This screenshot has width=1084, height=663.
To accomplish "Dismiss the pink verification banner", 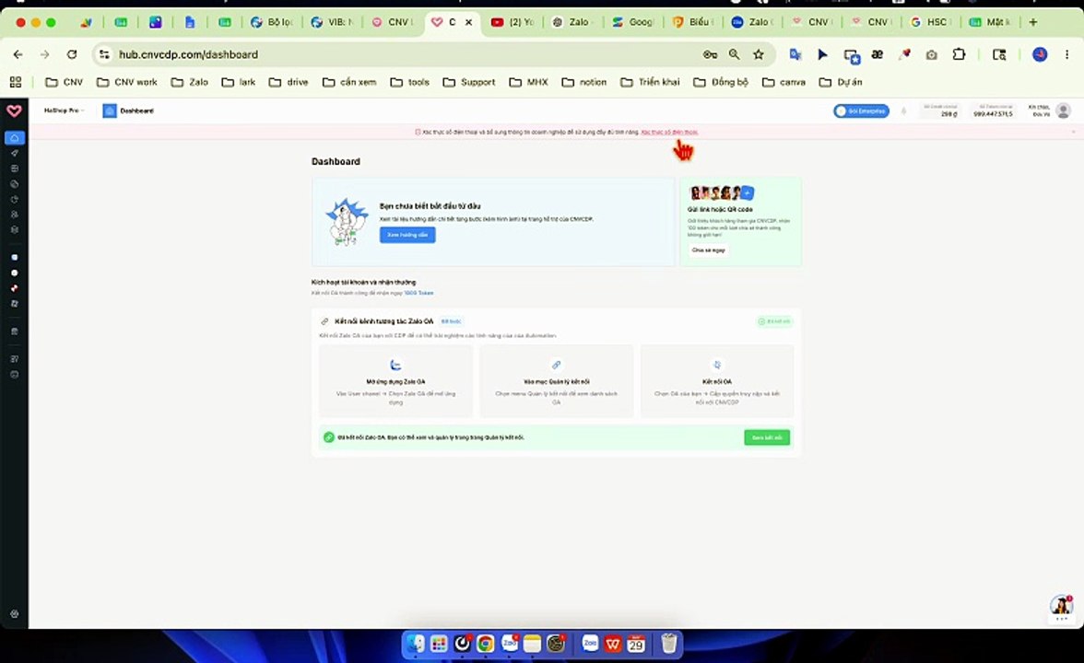I will (x=1074, y=131).
